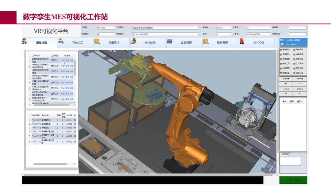331x186 pixels.
Task: Toggle the 工作完成 indicator
Action: (x=294, y=64)
